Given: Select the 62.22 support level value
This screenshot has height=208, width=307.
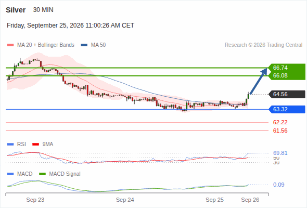Looking at the screenshot, I should pos(280,123).
